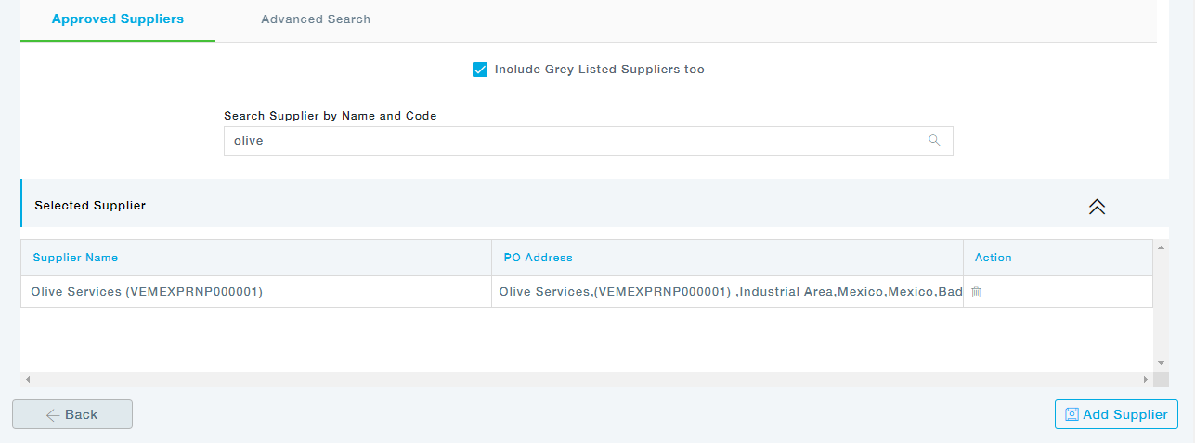Click the horizontal scroll left arrow
This screenshot has height=443, width=1195.
(28, 380)
